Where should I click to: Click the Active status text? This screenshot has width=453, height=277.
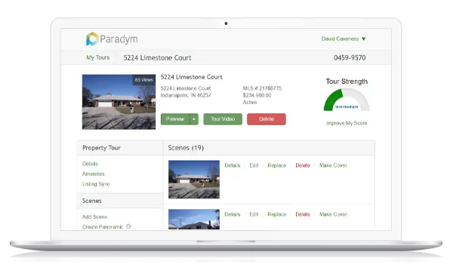point(250,102)
